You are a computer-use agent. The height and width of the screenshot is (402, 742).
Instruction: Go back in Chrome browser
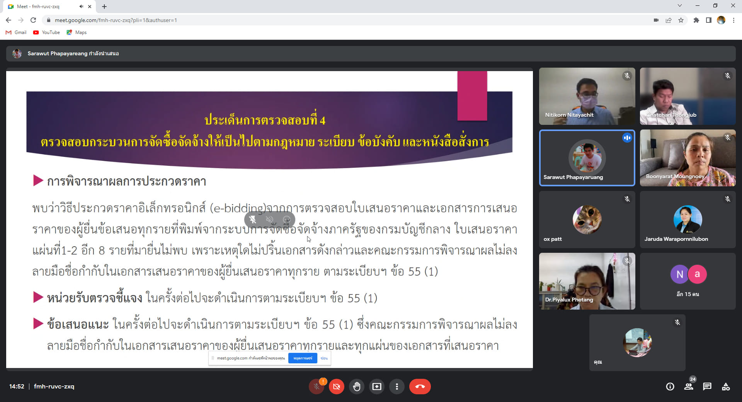click(x=9, y=20)
